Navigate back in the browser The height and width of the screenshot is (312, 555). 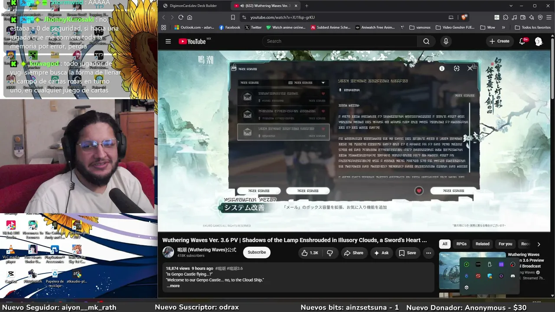pyautogui.click(x=163, y=17)
